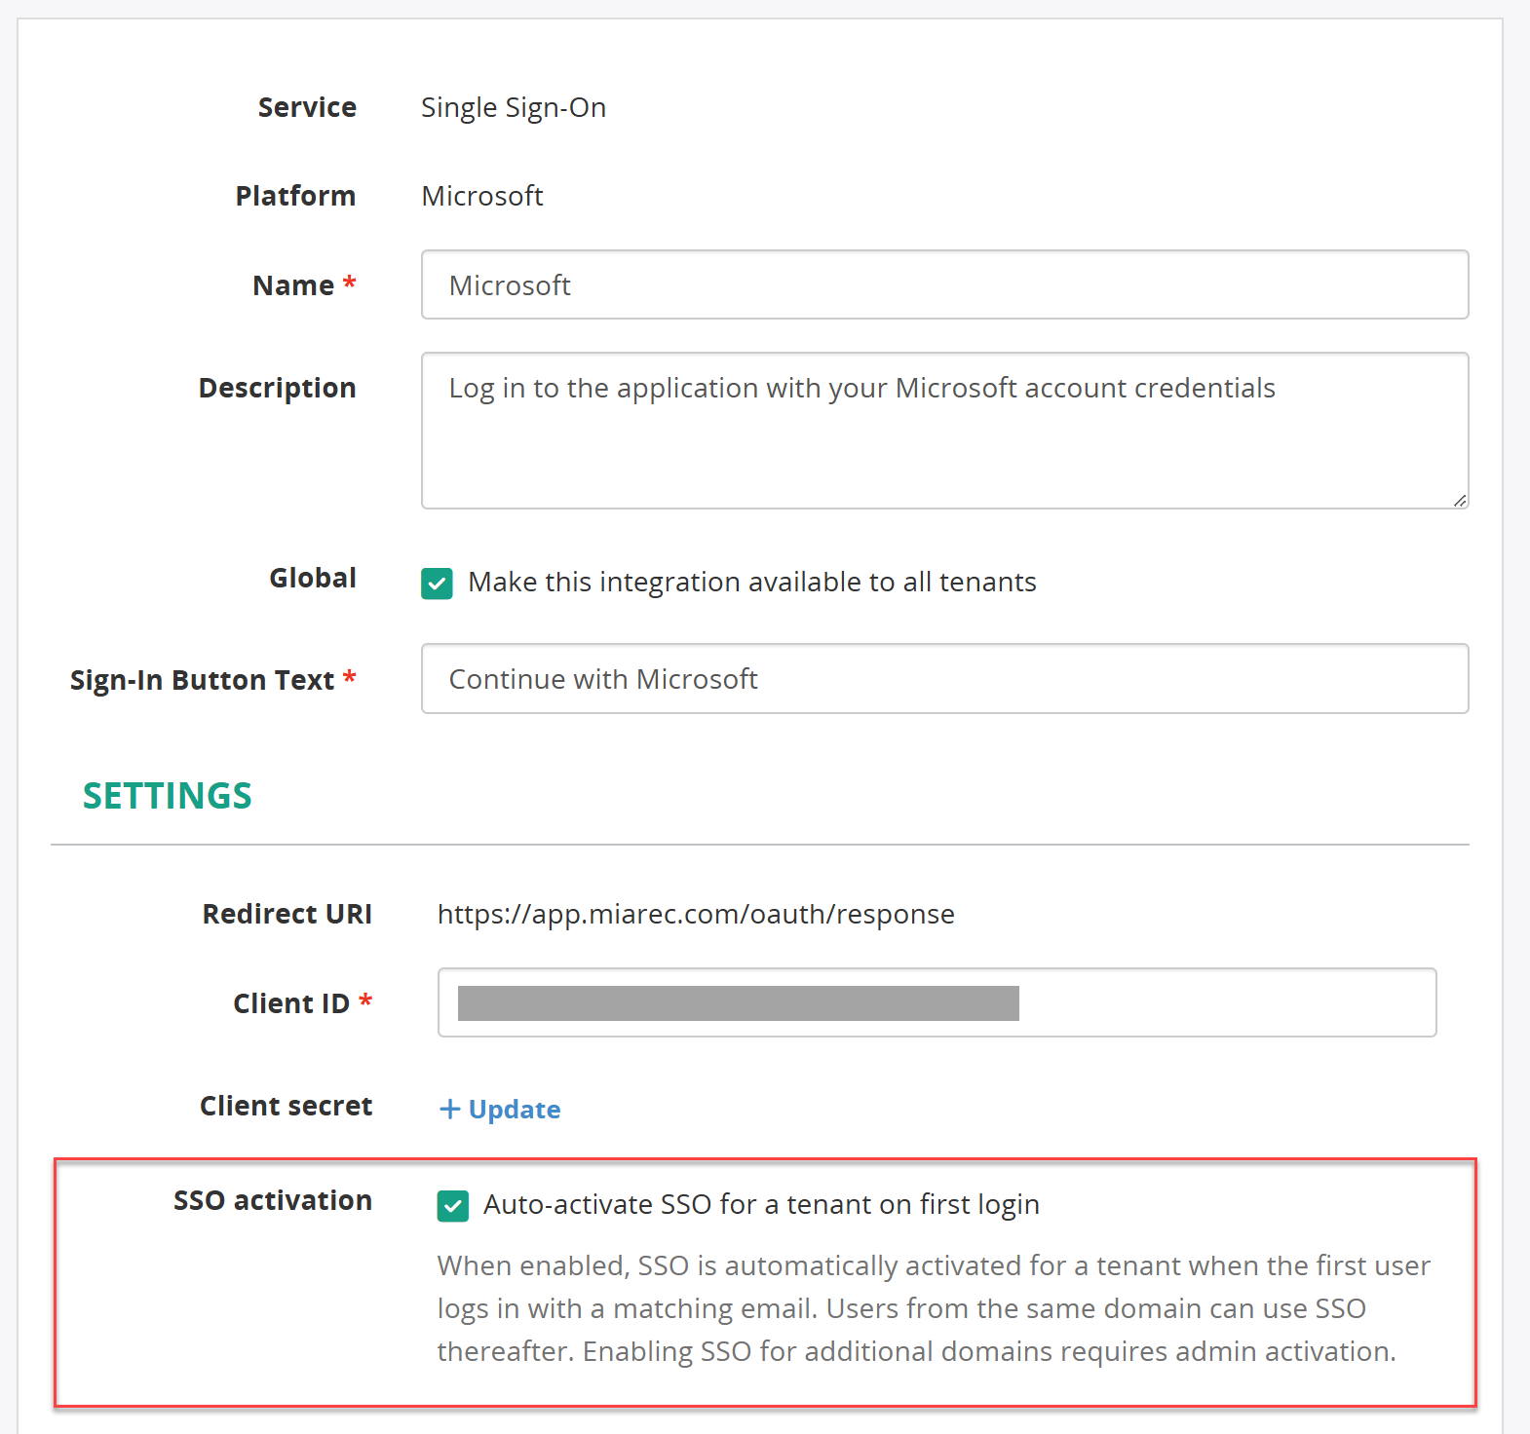The width and height of the screenshot is (1530, 1434).
Task: Disable the Auto-activate SSO checkbox
Action: coord(453,1206)
